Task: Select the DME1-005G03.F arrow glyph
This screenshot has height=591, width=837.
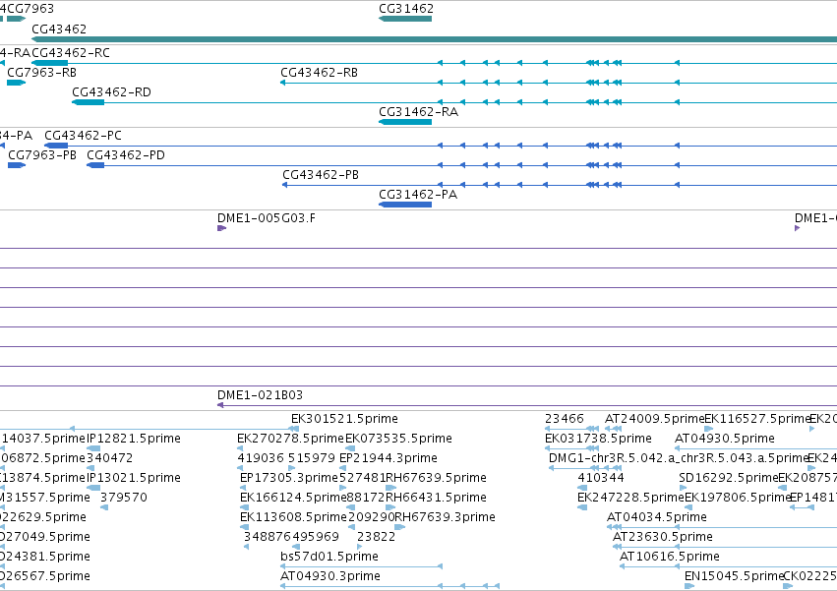Action: [x=221, y=228]
